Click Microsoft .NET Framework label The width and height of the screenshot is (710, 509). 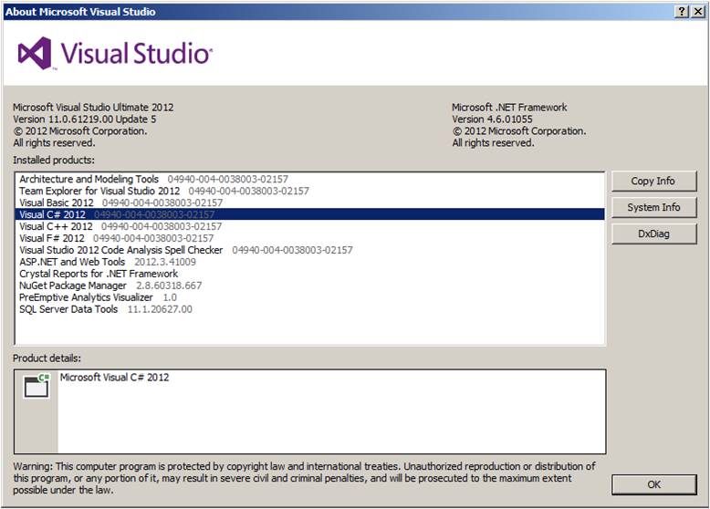coord(509,108)
